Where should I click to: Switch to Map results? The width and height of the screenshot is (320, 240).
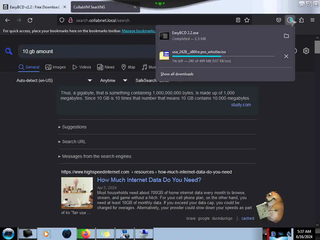tap(128, 67)
